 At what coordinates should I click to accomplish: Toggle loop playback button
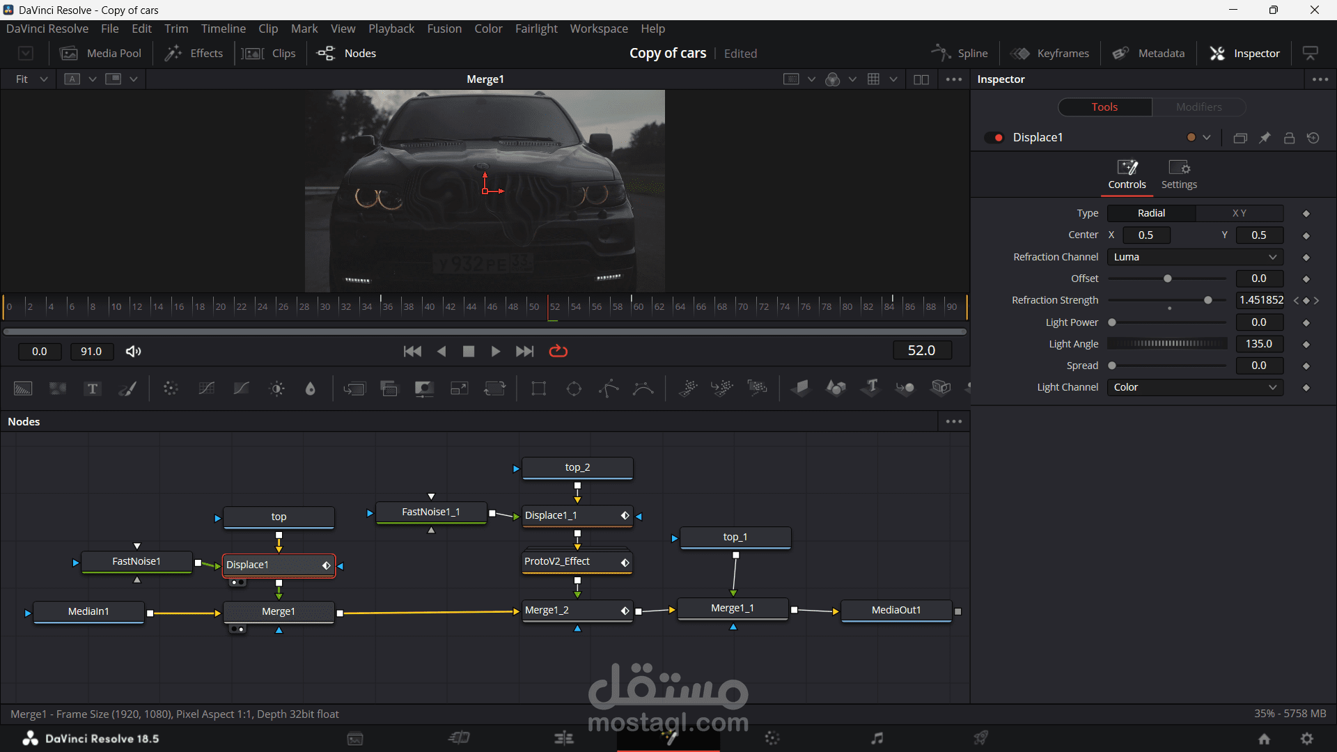click(x=558, y=351)
